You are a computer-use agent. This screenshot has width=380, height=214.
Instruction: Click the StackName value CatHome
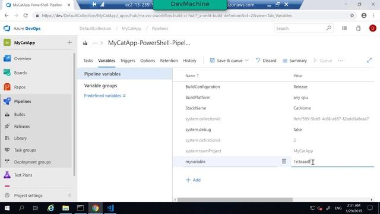[302, 108]
